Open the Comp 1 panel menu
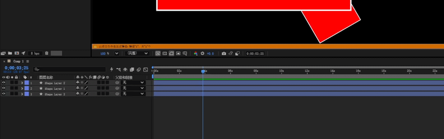 (28, 61)
